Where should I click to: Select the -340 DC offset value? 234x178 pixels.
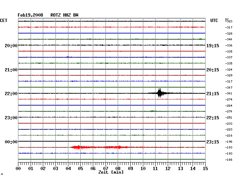[x=229, y=39]
